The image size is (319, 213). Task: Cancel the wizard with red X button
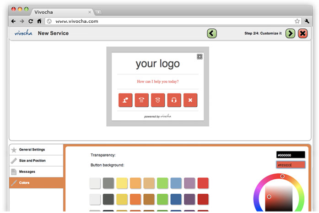[303, 33]
